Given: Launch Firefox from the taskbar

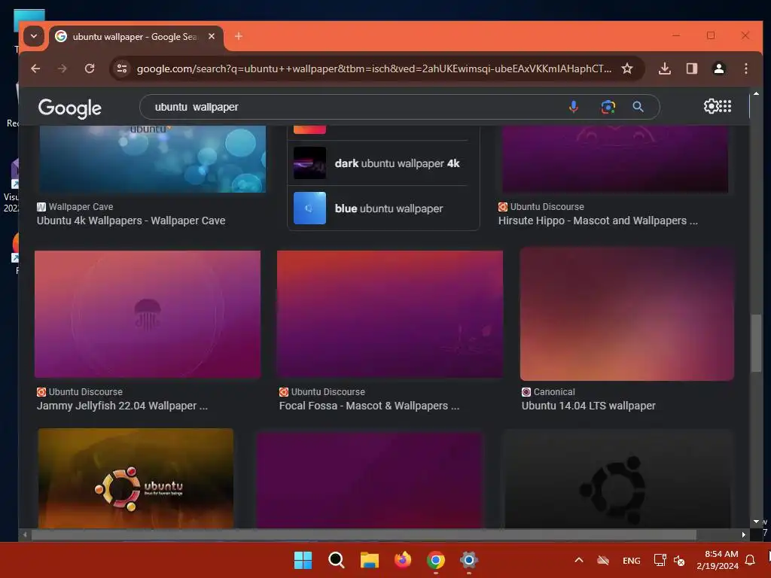Looking at the screenshot, I should point(403,560).
